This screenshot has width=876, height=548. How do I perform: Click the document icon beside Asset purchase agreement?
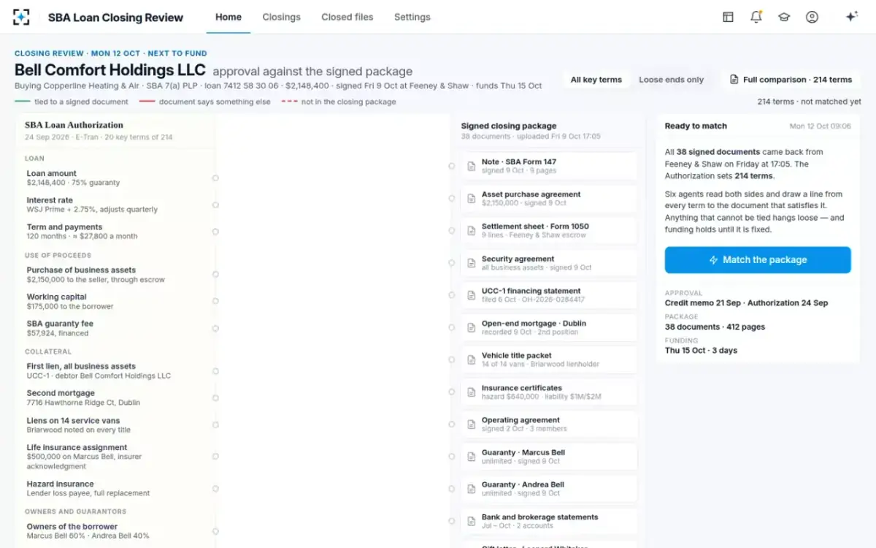[472, 199]
